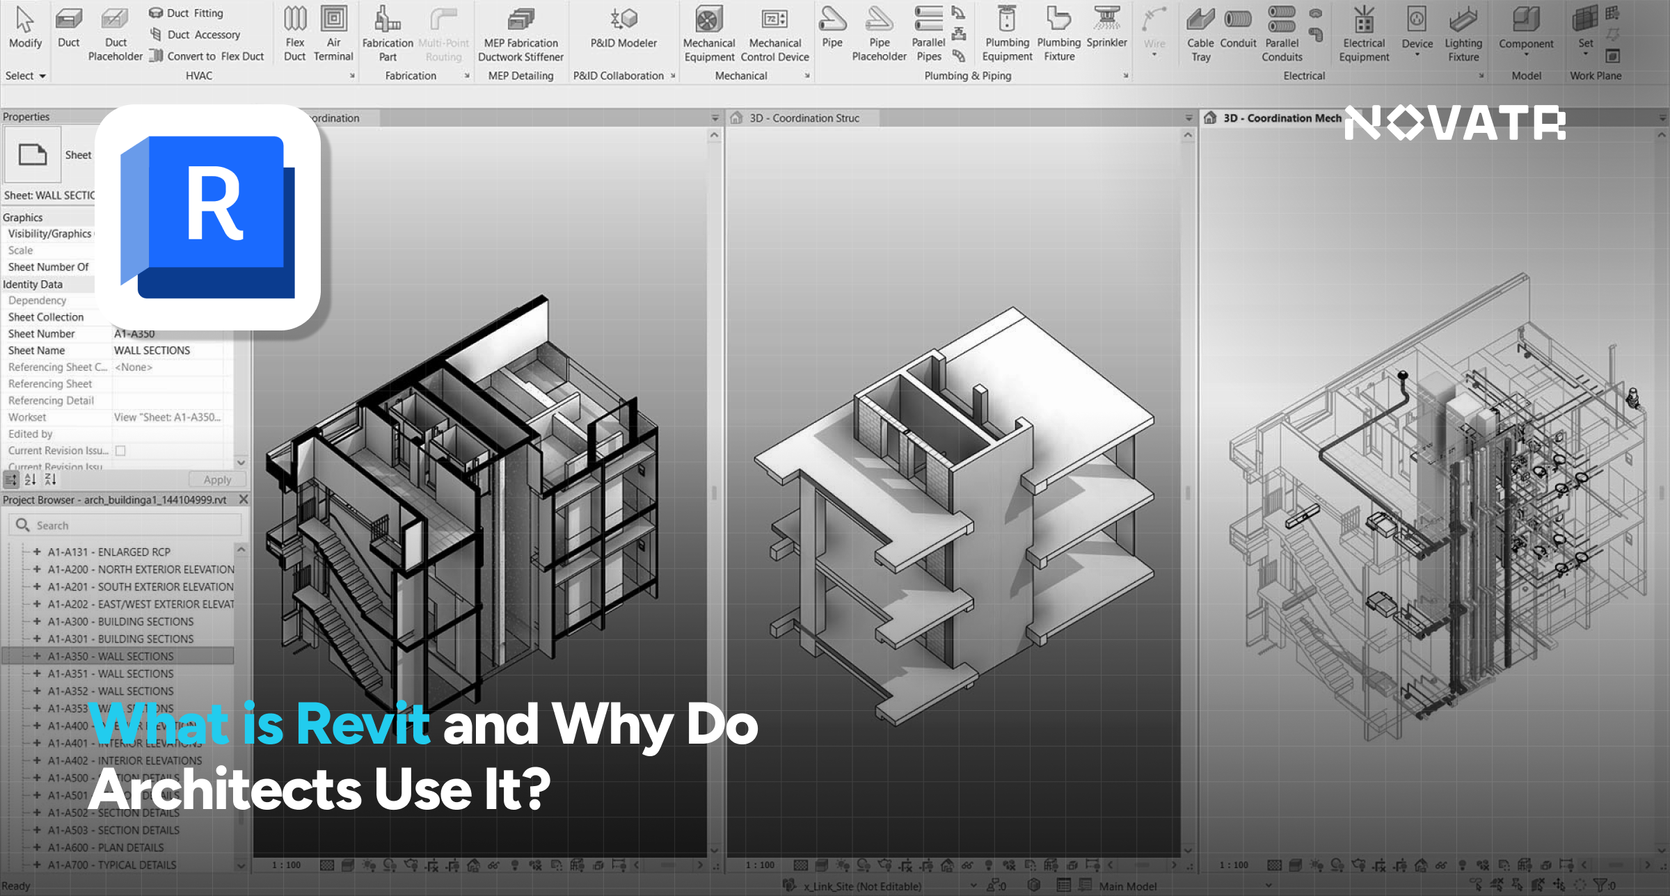Click the Air Terminal tool

tap(333, 19)
